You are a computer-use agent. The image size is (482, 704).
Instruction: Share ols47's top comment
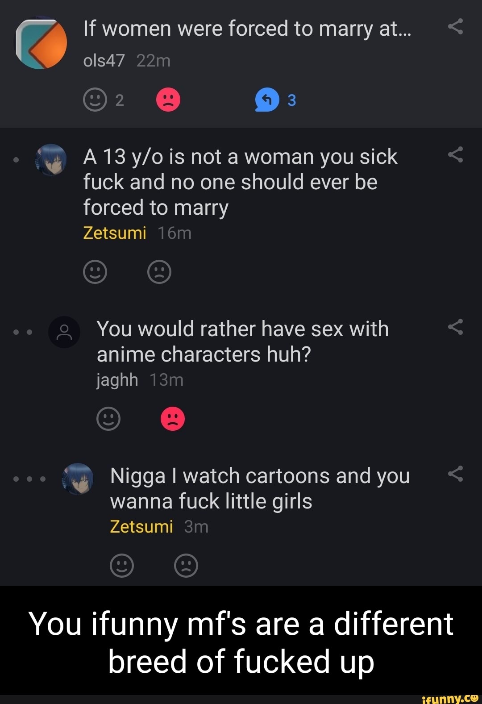coord(455,27)
